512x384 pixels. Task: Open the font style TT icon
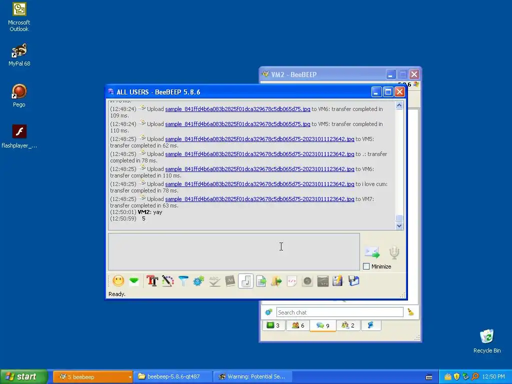click(152, 281)
